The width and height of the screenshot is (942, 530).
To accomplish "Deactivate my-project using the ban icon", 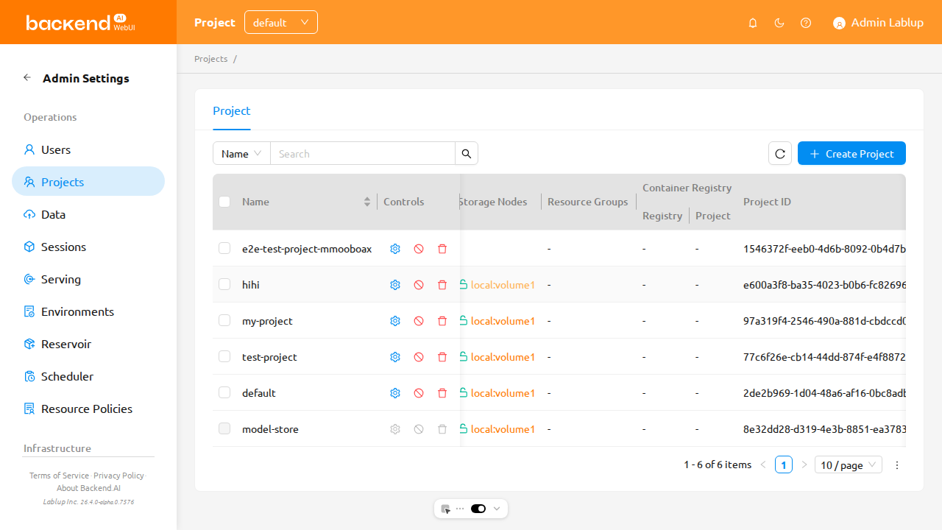I will (x=419, y=321).
